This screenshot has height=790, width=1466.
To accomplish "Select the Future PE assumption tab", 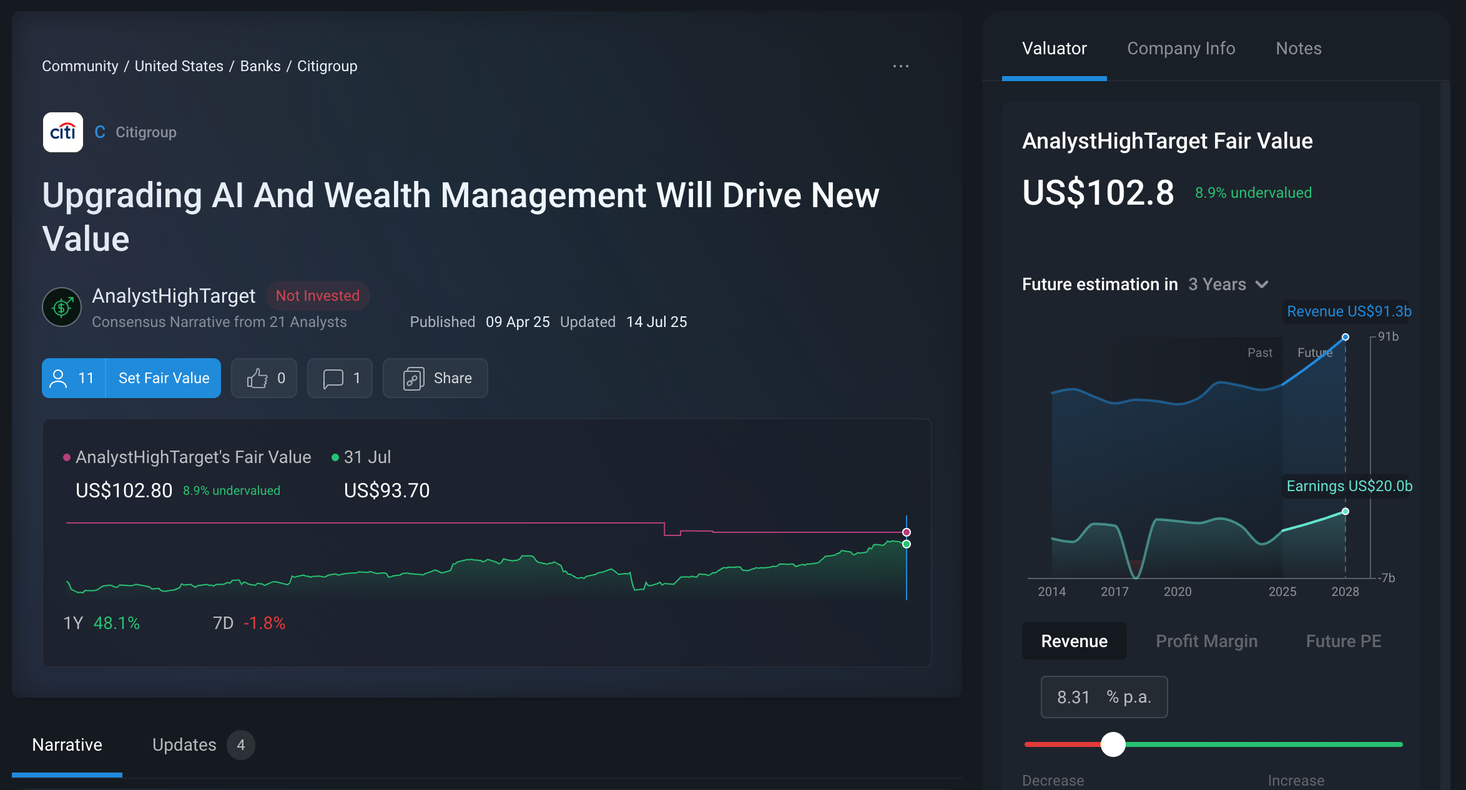I will [1344, 641].
